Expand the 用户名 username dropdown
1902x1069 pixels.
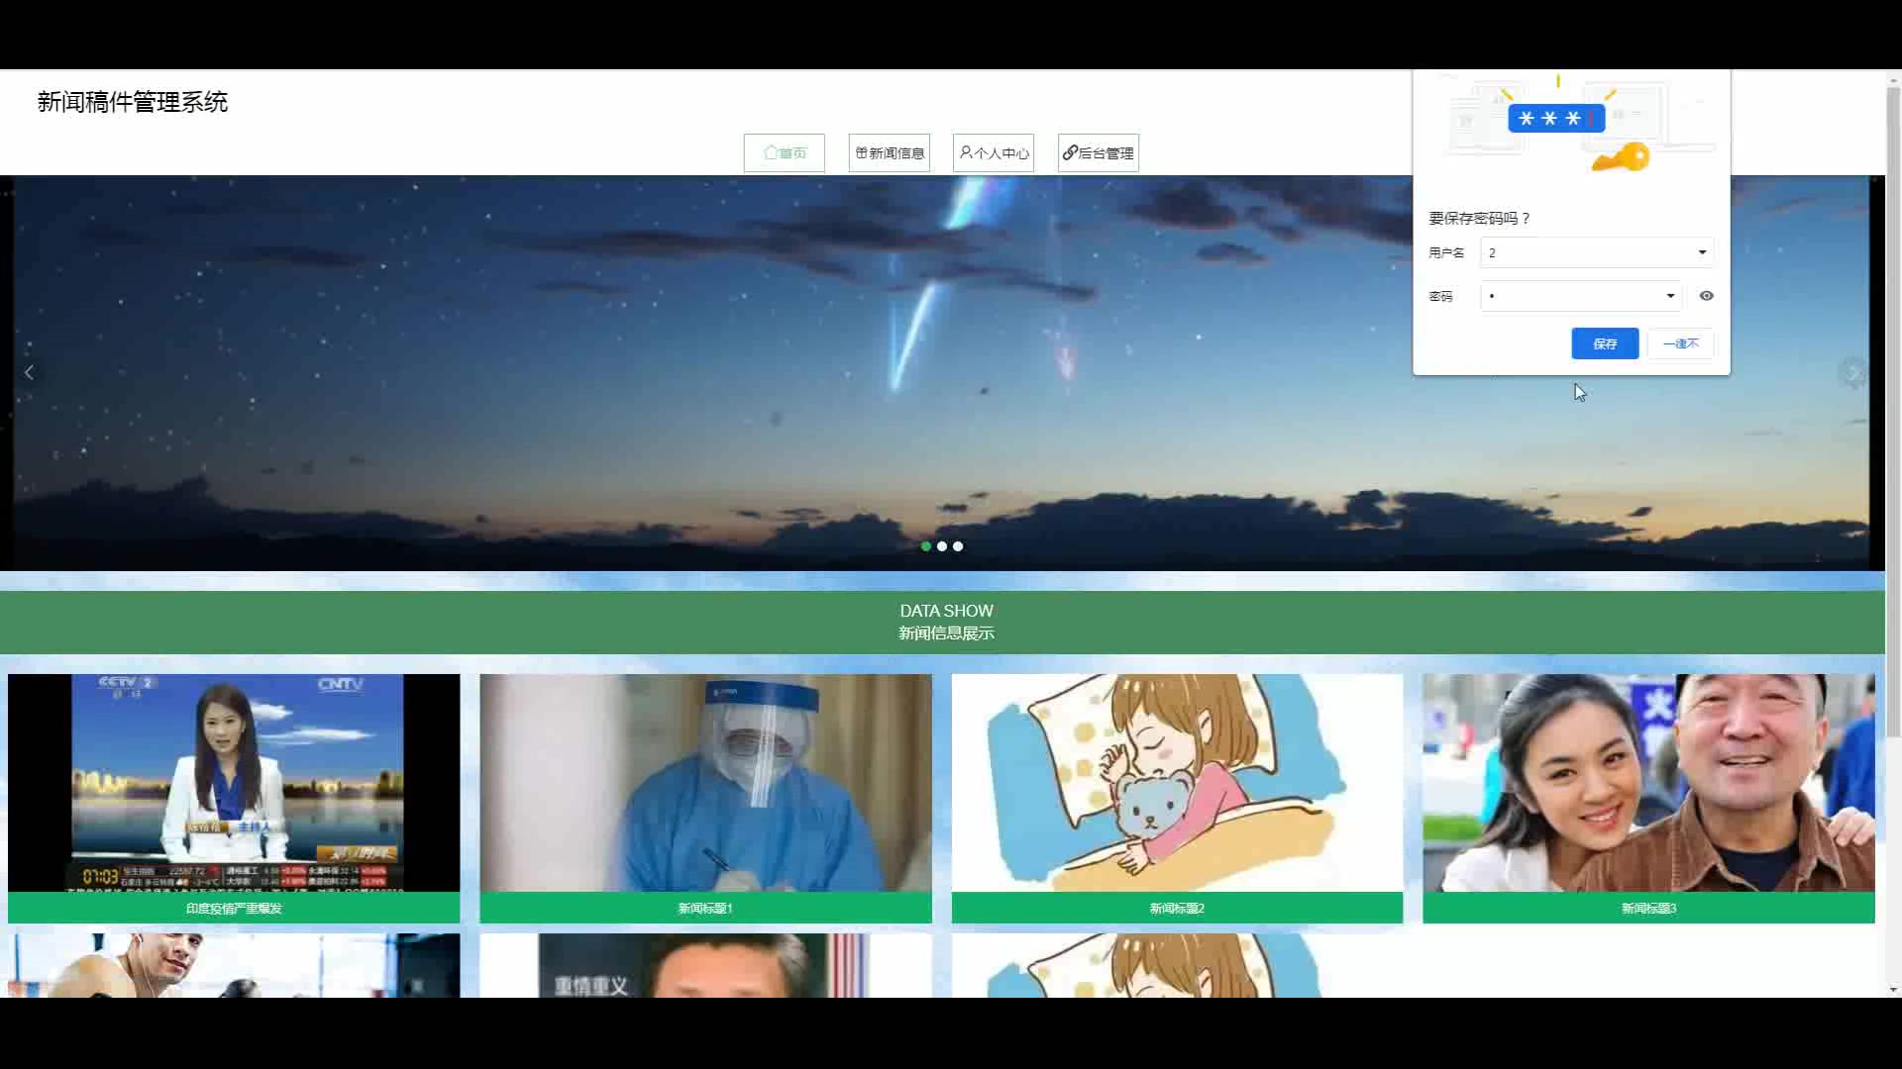1702,252
